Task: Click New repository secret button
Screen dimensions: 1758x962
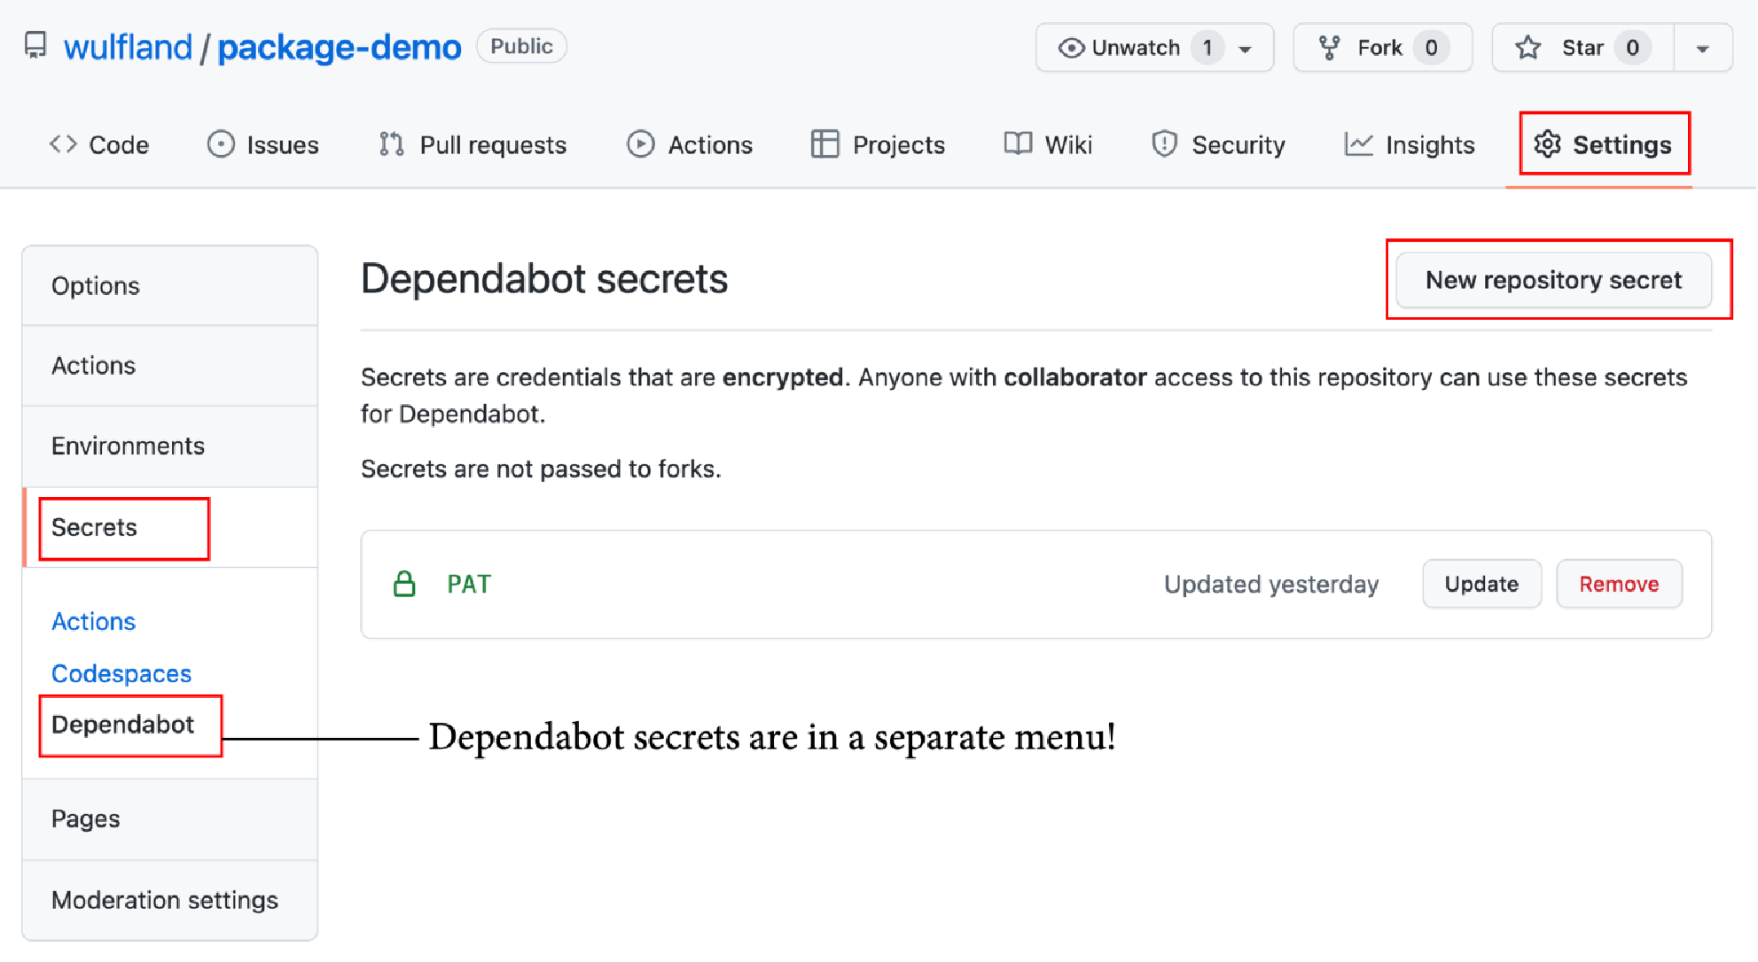Action: (x=1553, y=280)
